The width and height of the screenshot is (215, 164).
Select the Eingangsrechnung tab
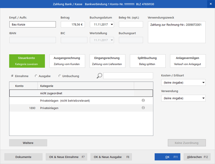[x=107, y=61]
